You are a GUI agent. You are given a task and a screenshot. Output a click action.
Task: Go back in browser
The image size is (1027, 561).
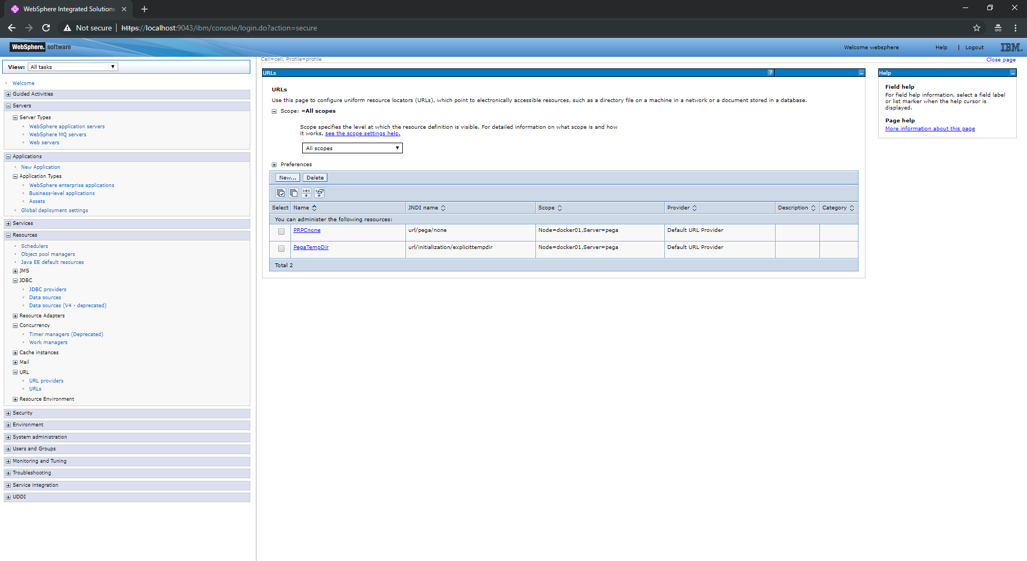[x=12, y=28]
